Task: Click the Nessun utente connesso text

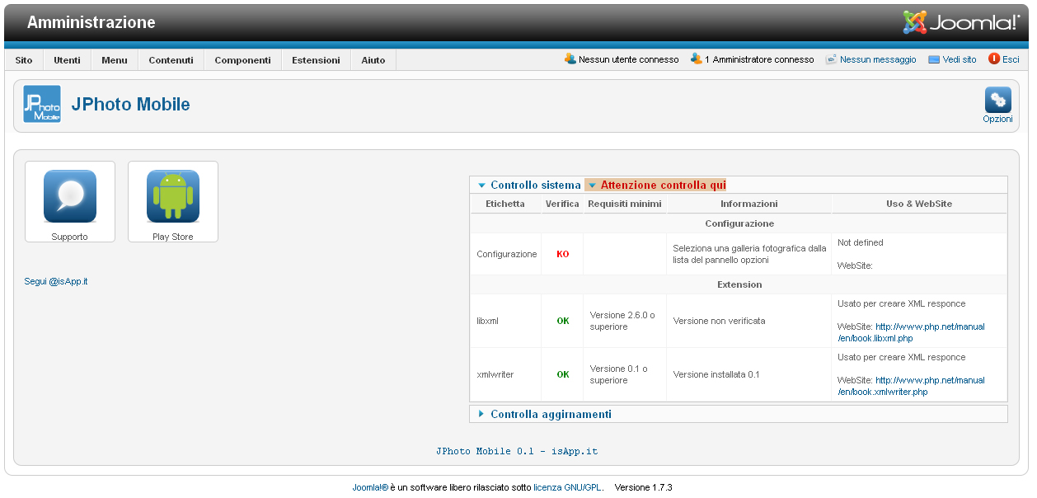Action: [x=629, y=60]
